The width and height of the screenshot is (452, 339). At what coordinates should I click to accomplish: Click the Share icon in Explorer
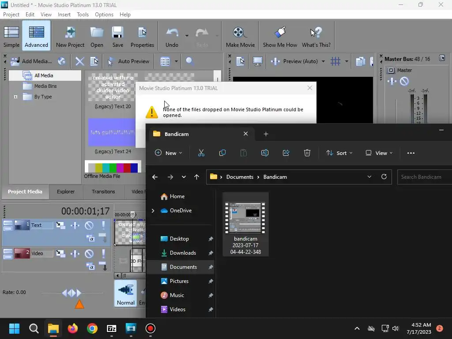(286, 153)
